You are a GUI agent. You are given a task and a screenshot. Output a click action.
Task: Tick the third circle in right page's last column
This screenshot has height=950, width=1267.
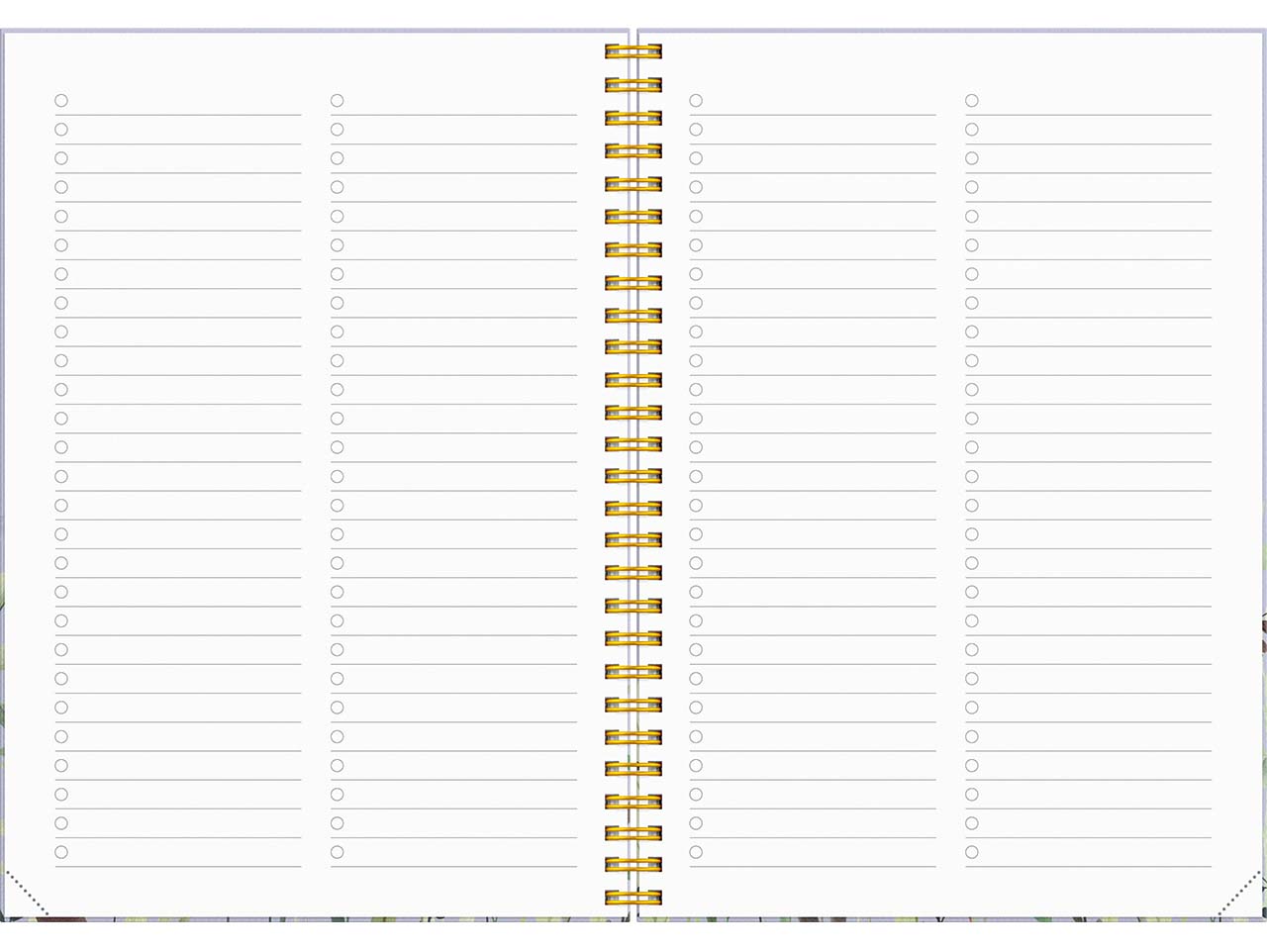pyautogui.click(x=972, y=158)
